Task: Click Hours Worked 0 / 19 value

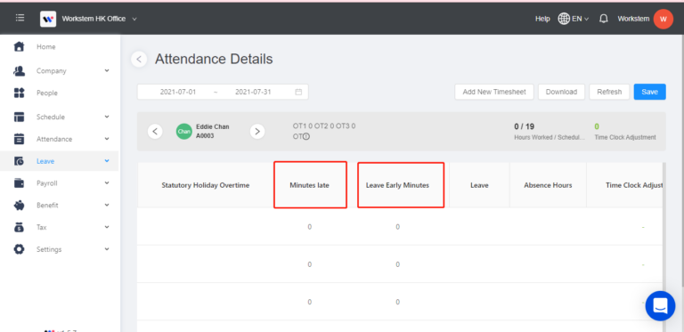Action: [524, 126]
